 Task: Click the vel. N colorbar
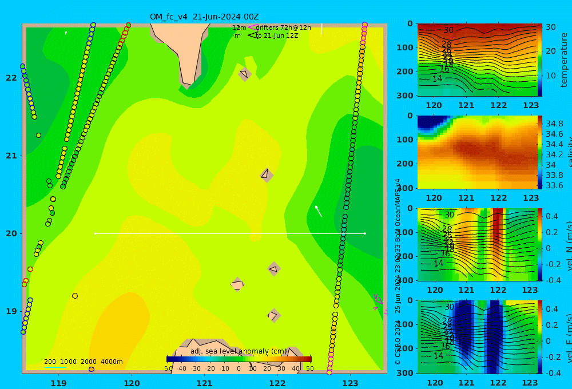540,244
